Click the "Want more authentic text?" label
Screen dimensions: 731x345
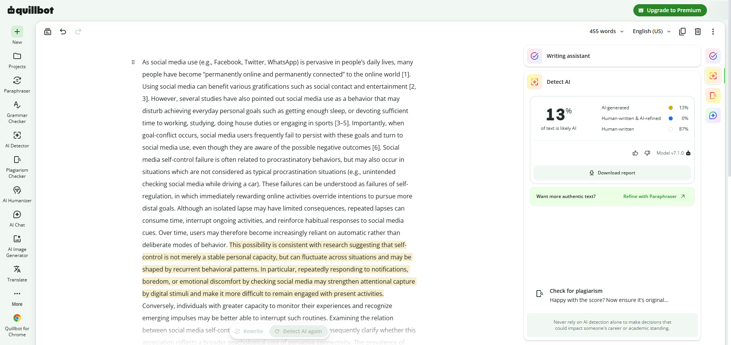point(566,196)
